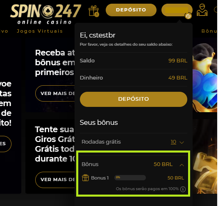
Task: Click the Bonus 1 wagering progress bar
Action: [x=130, y=177]
